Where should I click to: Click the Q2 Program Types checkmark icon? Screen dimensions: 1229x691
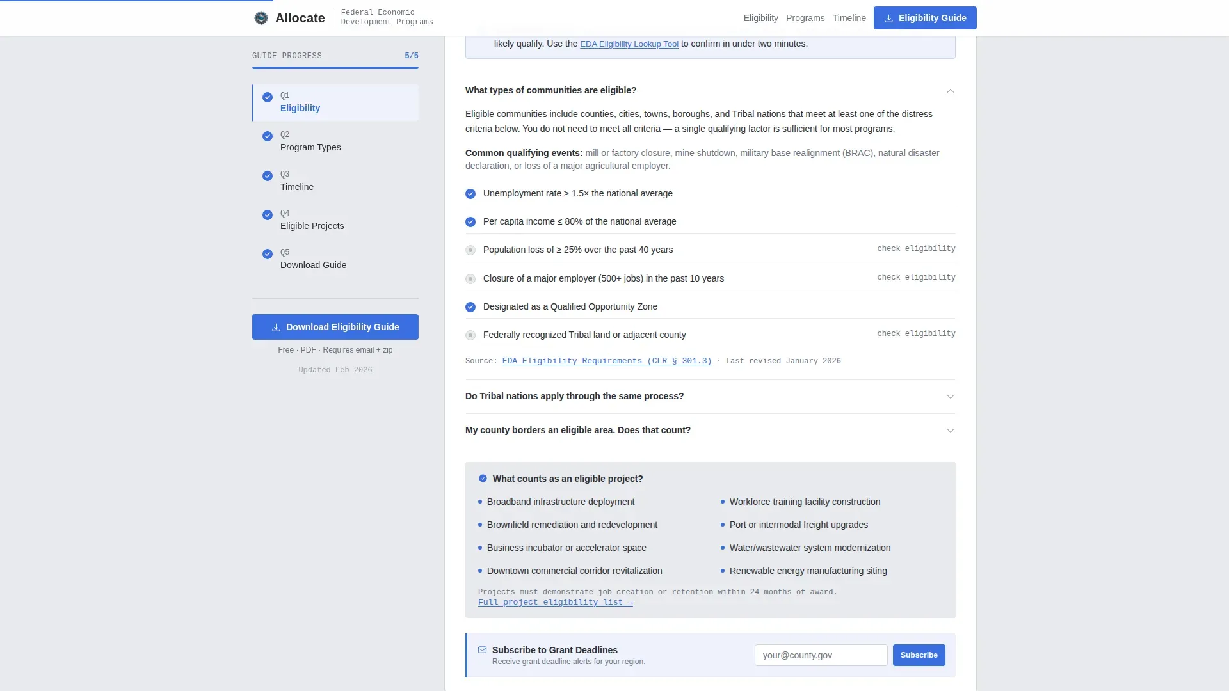click(x=268, y=136)
